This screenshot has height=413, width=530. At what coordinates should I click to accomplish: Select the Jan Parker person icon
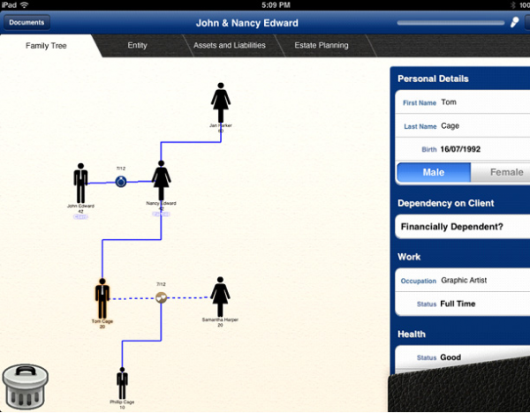220,102
